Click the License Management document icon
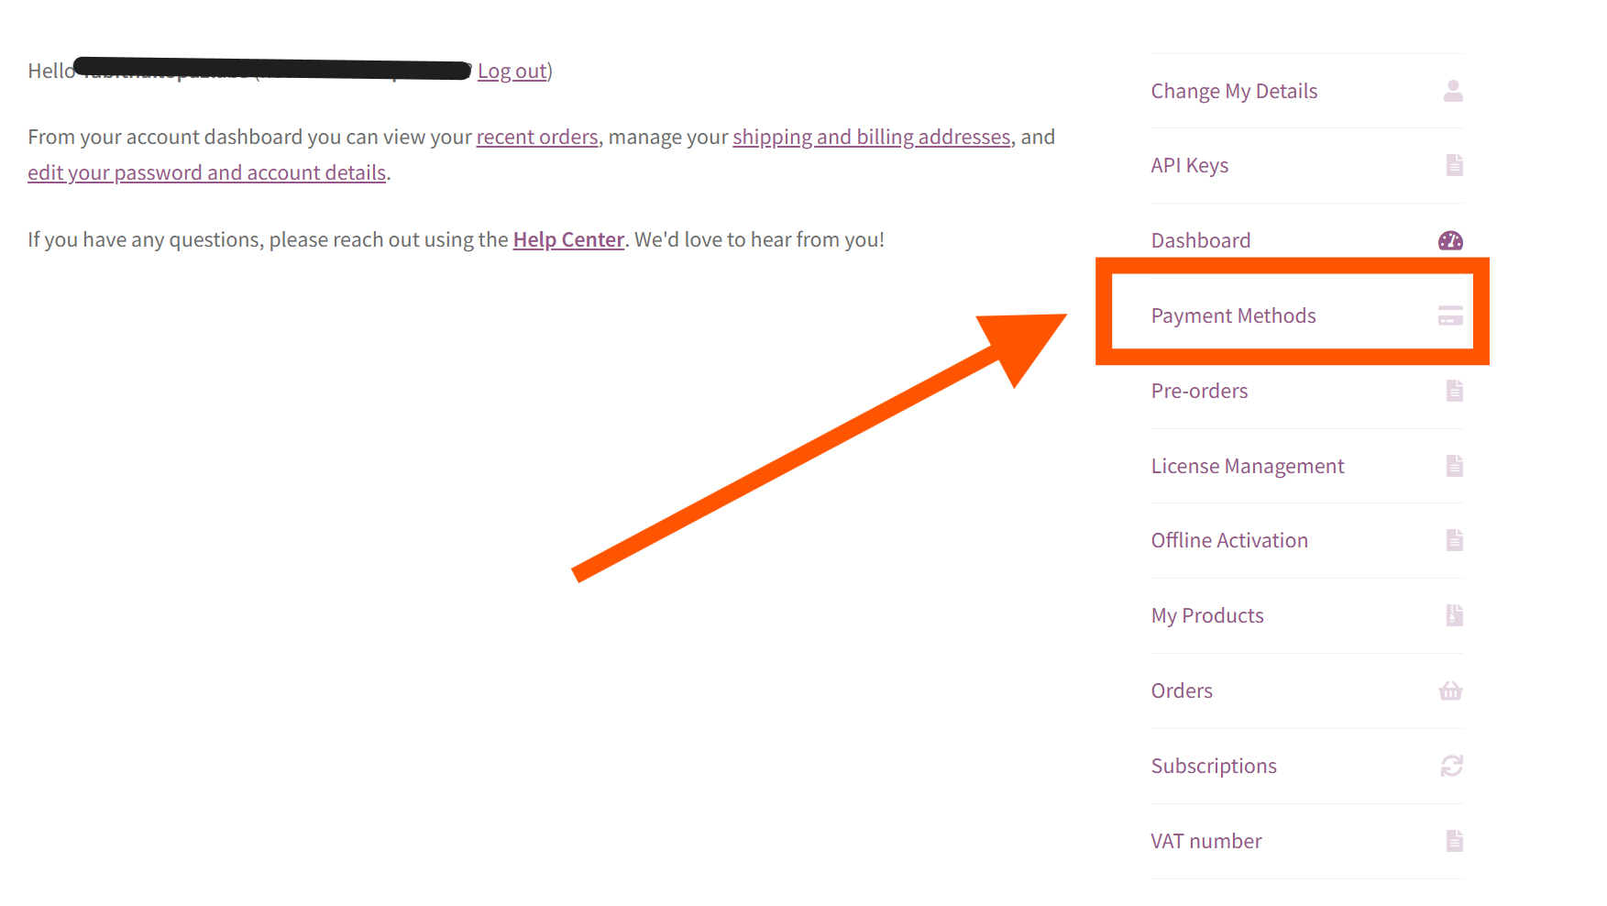 click(x=1454, y=466)
